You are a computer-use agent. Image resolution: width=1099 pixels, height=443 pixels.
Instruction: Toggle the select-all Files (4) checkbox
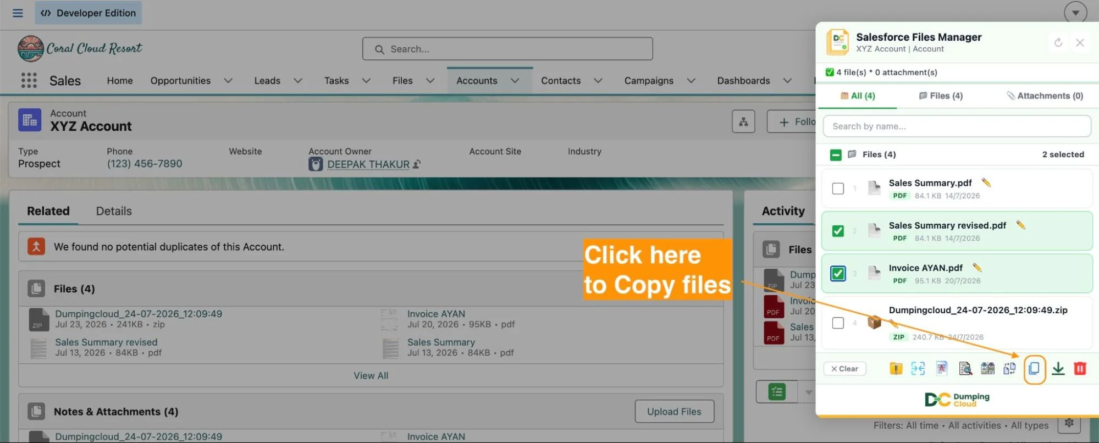click(x=836, y=155)
